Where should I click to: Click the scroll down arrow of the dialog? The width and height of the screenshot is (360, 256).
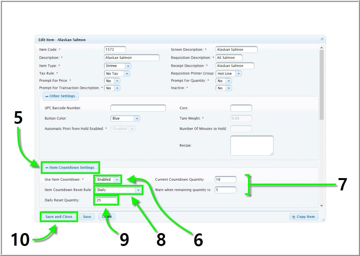pos(321,206)
